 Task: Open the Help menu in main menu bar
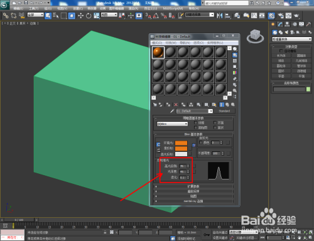tap(194, 8)
